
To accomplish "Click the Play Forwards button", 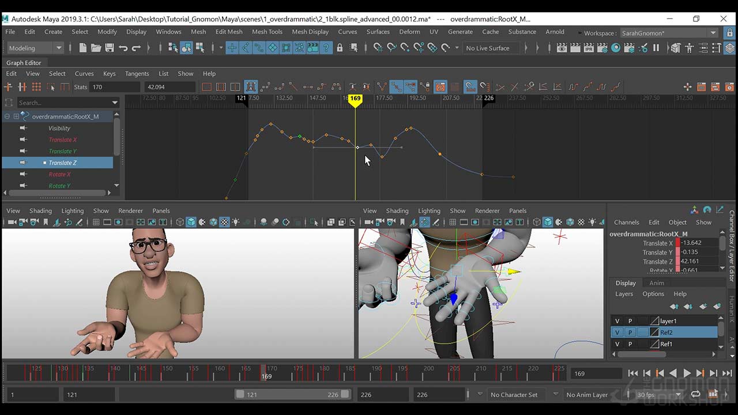I will coord(687,373).
